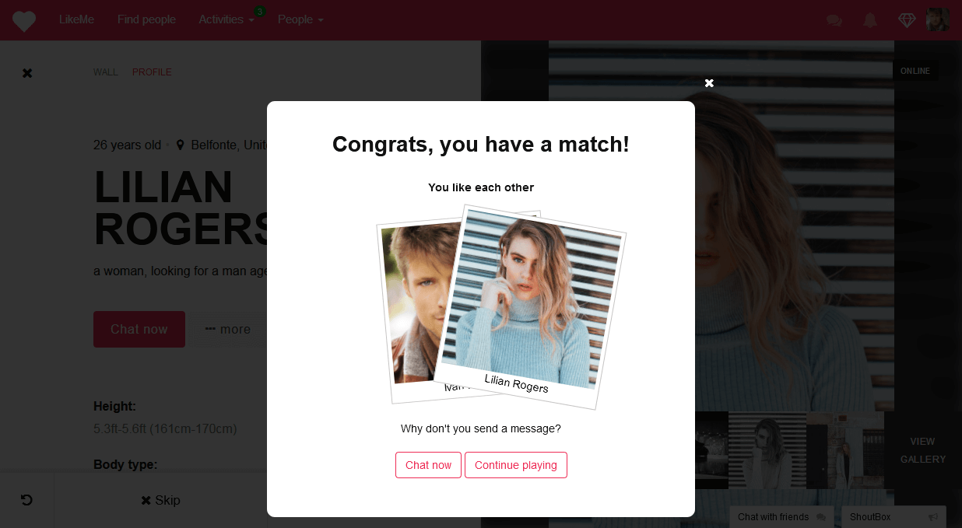Open the notifications bell icon

pyautogui.click(x=870, y=20)
